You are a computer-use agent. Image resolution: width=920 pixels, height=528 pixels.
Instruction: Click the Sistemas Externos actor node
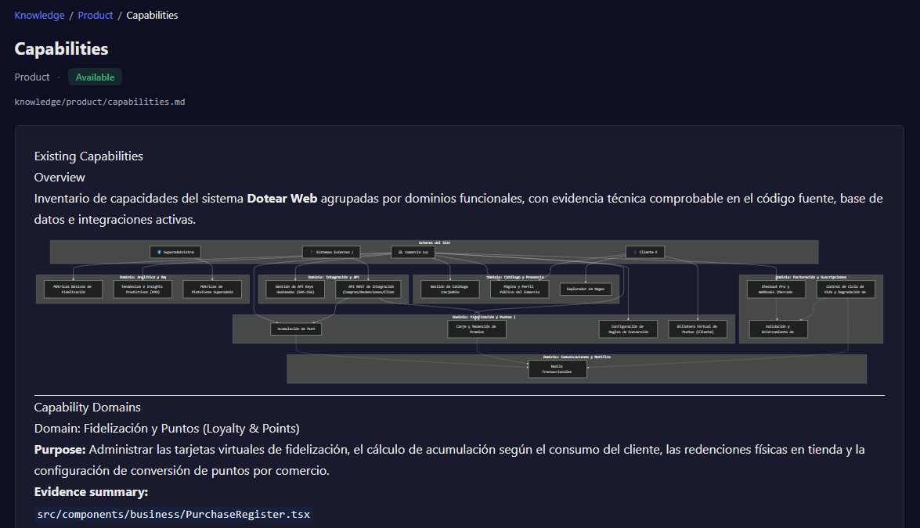[331, 252]
